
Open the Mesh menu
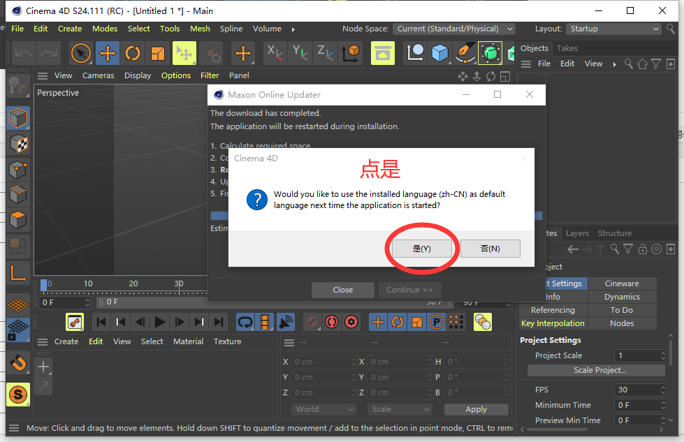pos(200,29)
